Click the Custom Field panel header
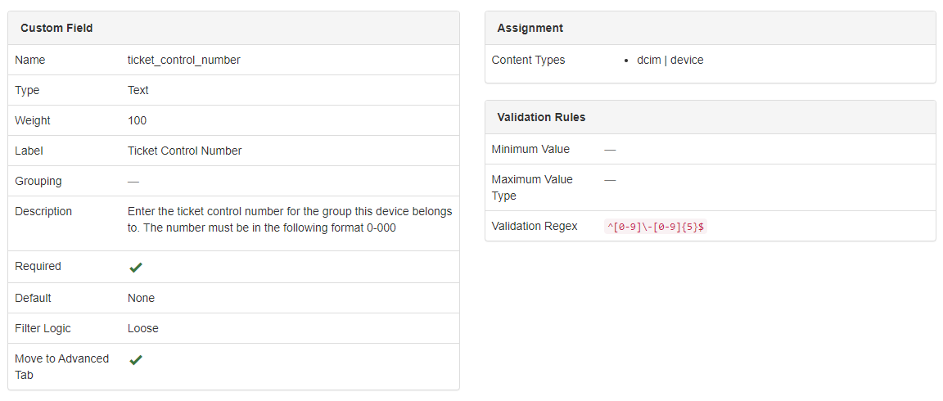The image size is (943, 401). pyautogui.click(x=56, y=28)
